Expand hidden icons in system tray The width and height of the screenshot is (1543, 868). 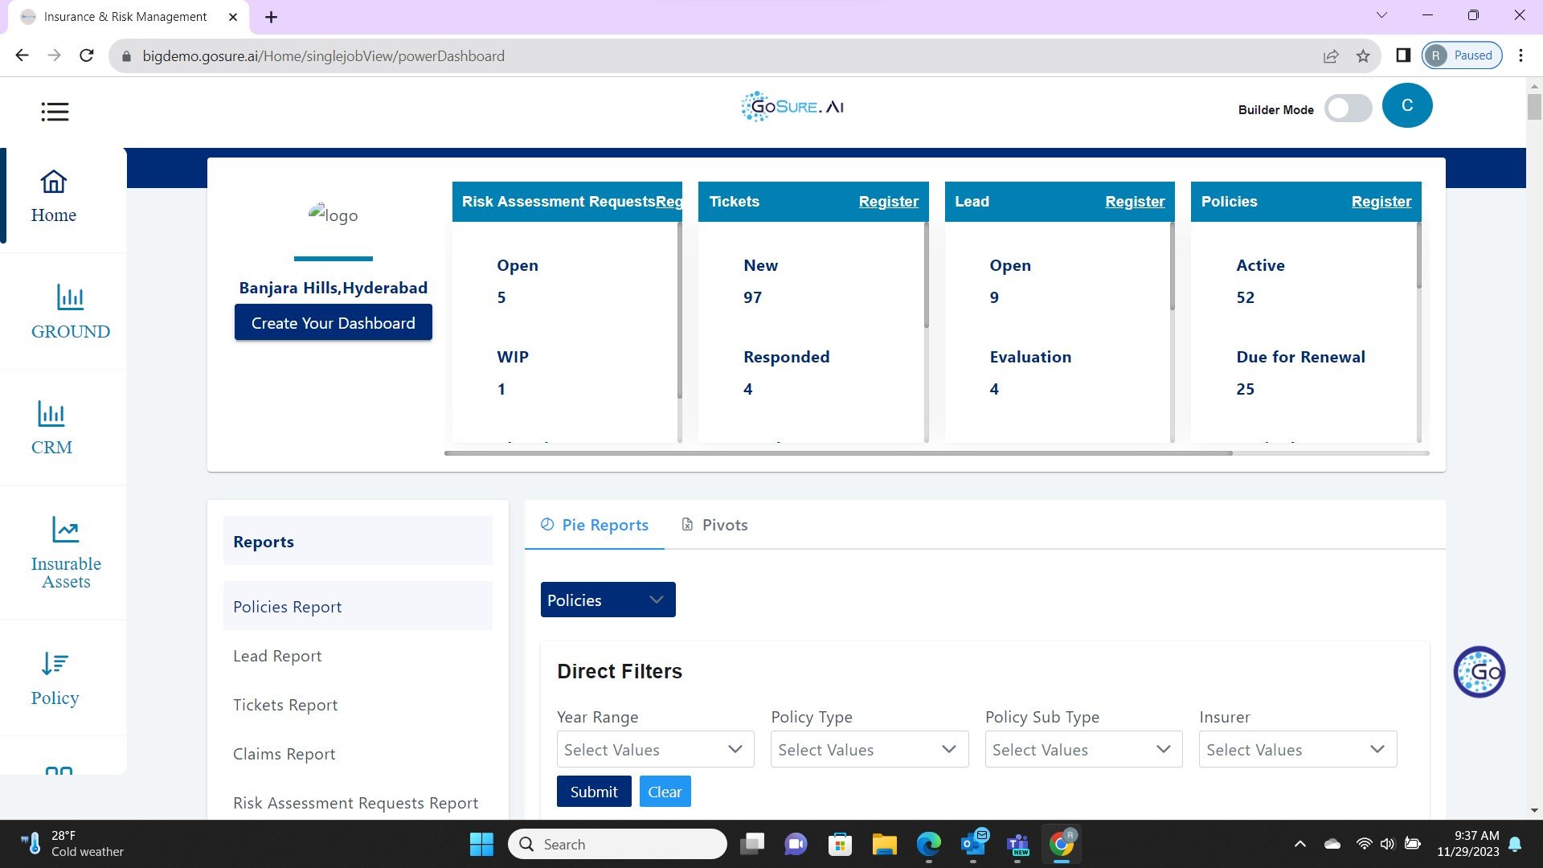click(x=1299, y=844)
